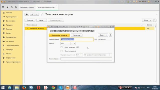Click Найти... button
Viewport: 160px width, 90px height.
pos(41,20)
